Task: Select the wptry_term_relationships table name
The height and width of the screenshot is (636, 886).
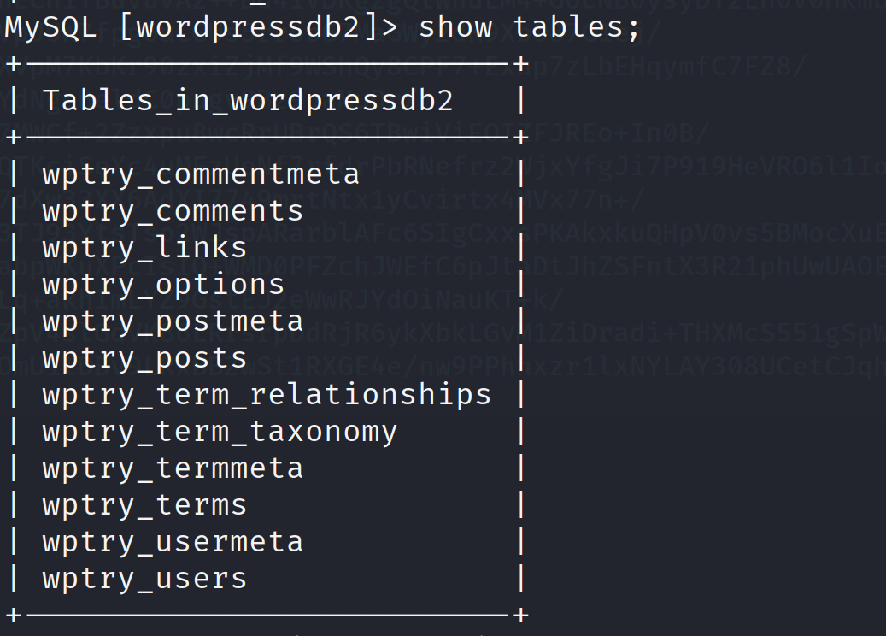Action: coord(267,395)
